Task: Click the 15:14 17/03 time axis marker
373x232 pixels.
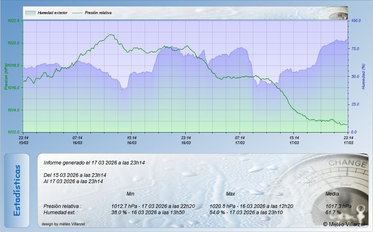Action: point(294,140)
